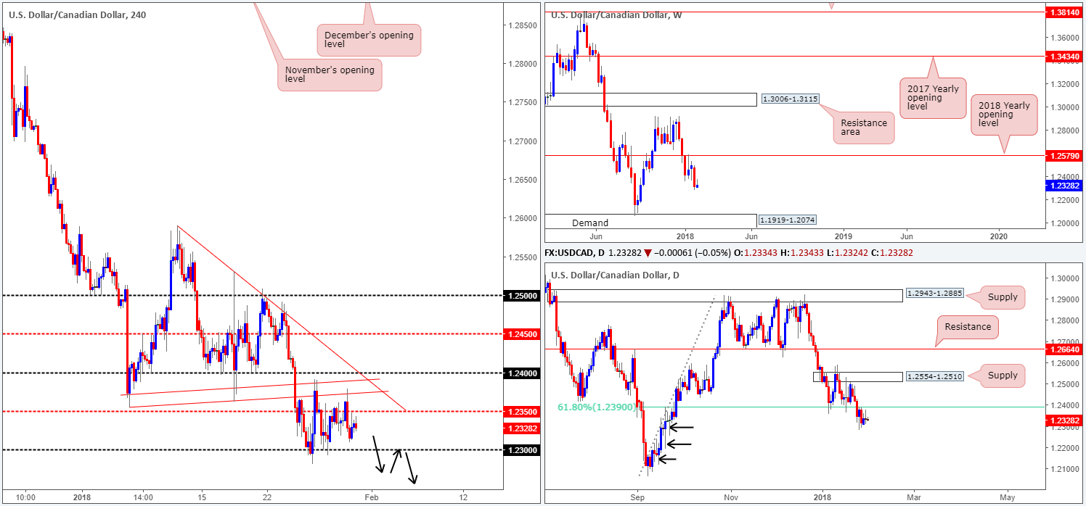
Task: Click the Resistance callout on the daily chart
Action: coord(967,327)
